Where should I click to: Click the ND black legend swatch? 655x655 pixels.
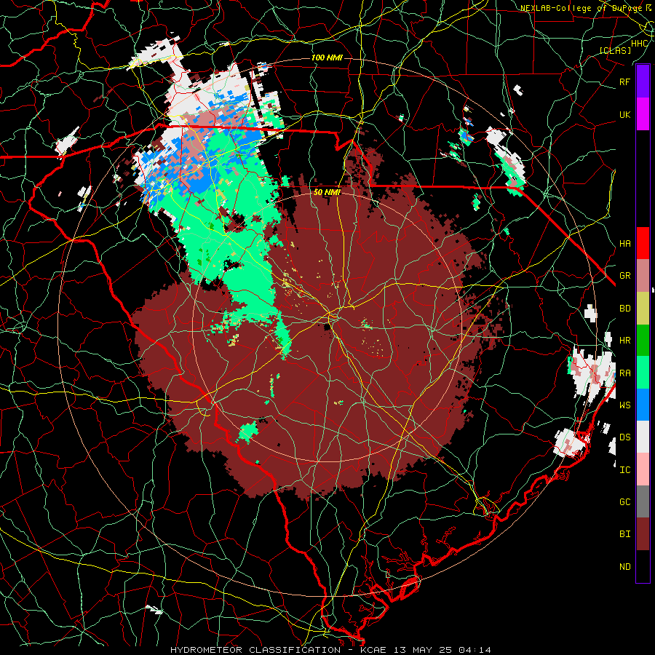click(x=643, y=566)
